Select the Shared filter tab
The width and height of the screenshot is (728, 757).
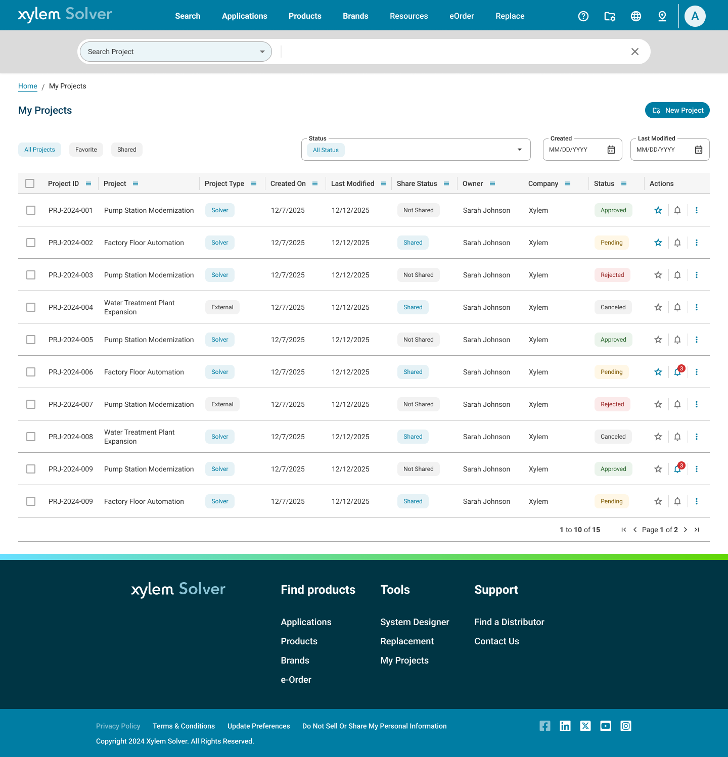click(x=126, y=149)
